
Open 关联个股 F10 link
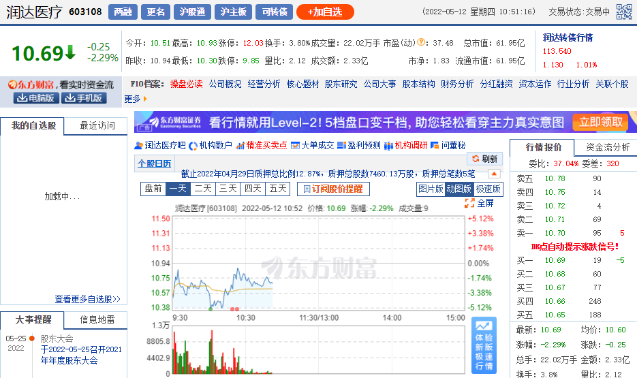coord(612,84)
